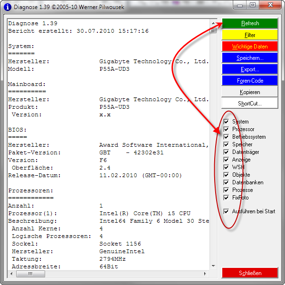The image size is (285, 285).
Task: Toggle the Anzeige checkbox
Action: pyautogui.click(x=226, y=160)
